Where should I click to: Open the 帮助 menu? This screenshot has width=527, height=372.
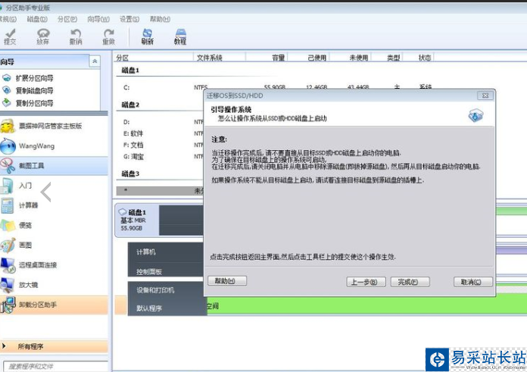[160, 19]
